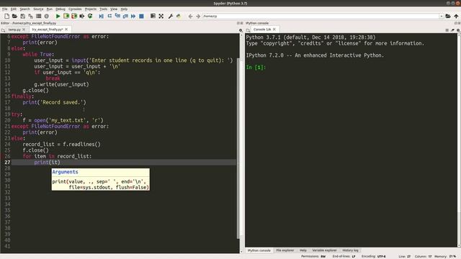Open editor options gear icon above code
Viewport: 461px width, 259px height.
(241, 30)
